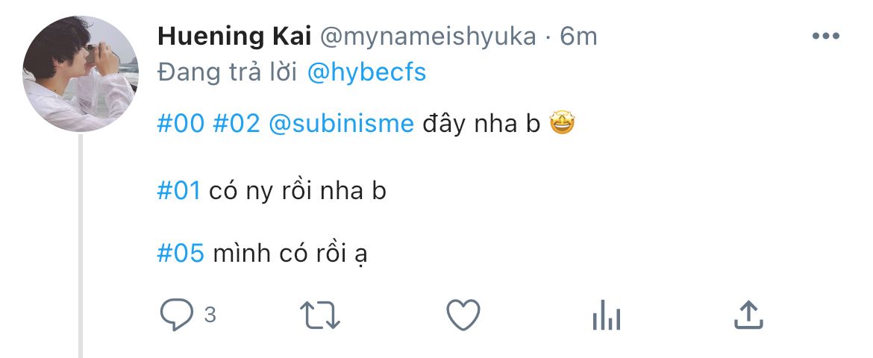873x358 pixels.
Task: Like the tweet with the heart icon
Action: 463,315
